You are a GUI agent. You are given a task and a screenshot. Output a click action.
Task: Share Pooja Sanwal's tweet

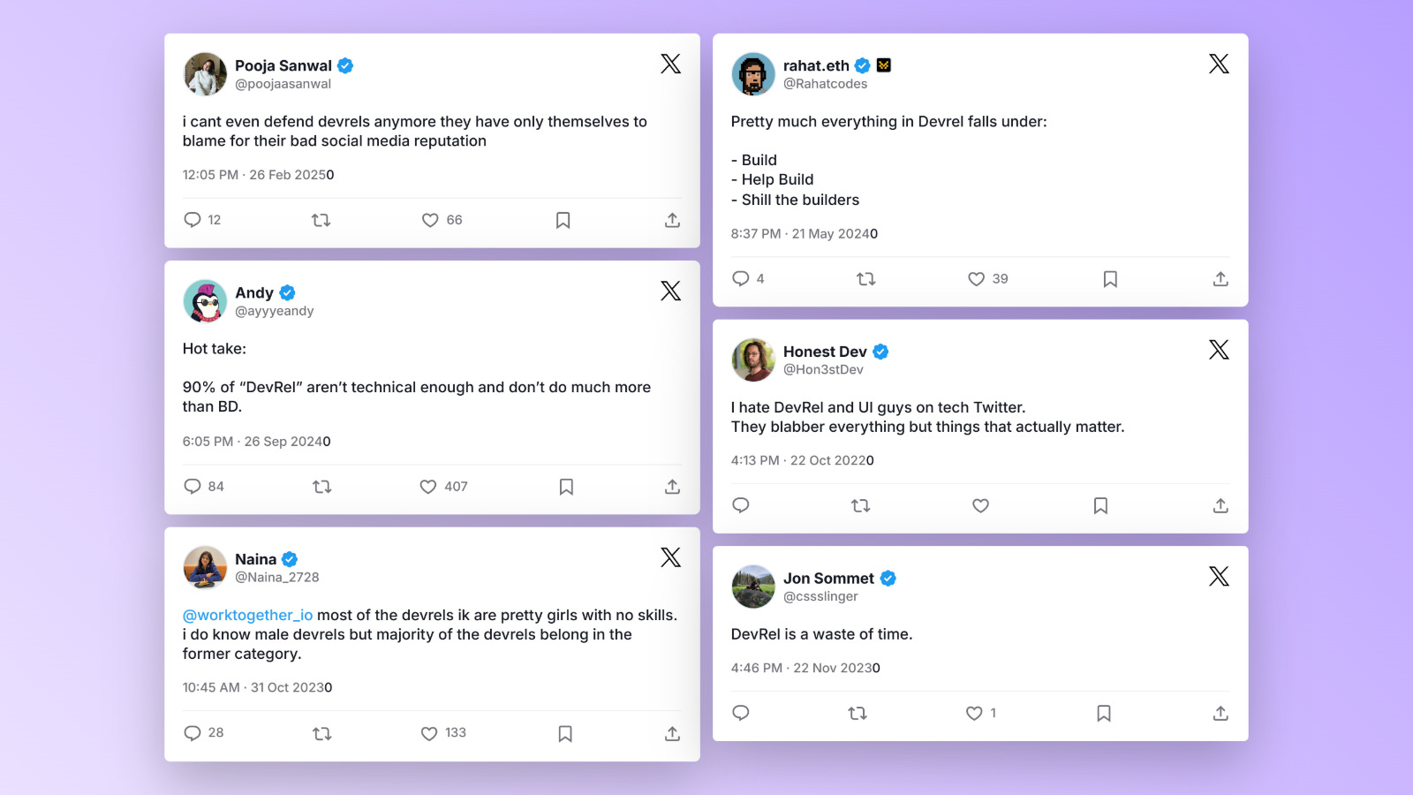coord(672,220)
